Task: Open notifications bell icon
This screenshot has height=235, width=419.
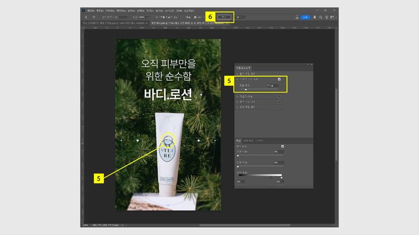Action: 315,17
